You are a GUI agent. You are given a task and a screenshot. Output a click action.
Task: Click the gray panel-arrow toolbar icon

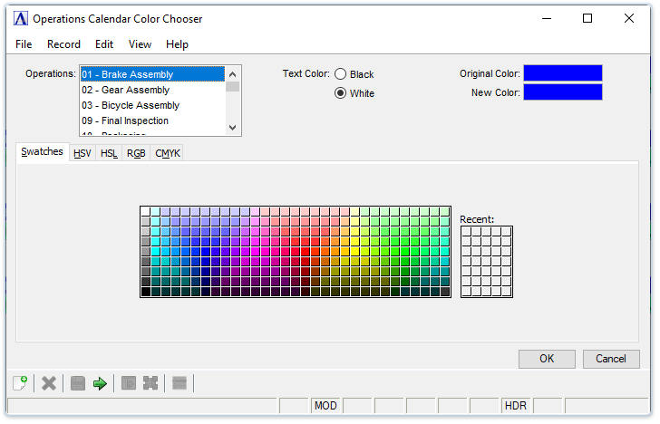(x=129, y=383)
